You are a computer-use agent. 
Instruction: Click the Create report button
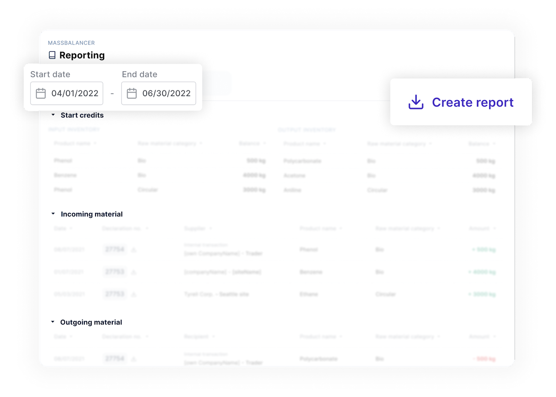461,102
